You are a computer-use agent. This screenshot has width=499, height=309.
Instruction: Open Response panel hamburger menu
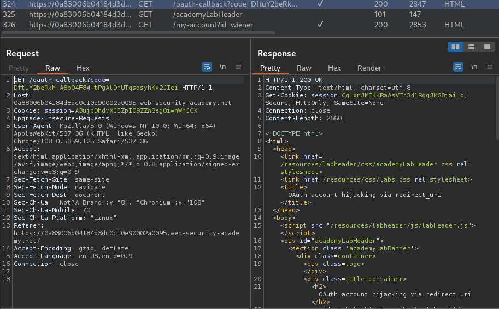pos(490,67)
